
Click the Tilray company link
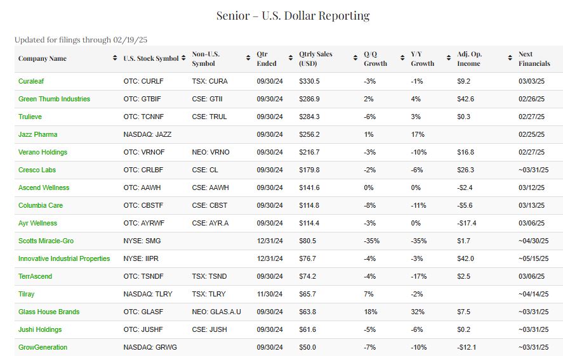[27, 295]
